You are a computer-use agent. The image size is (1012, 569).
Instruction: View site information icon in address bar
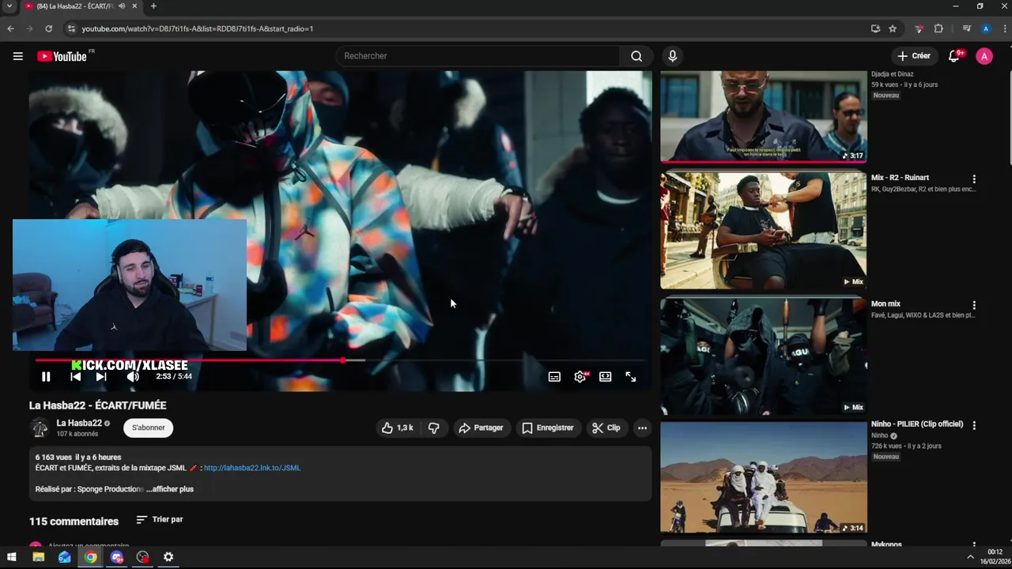point(71,28)
